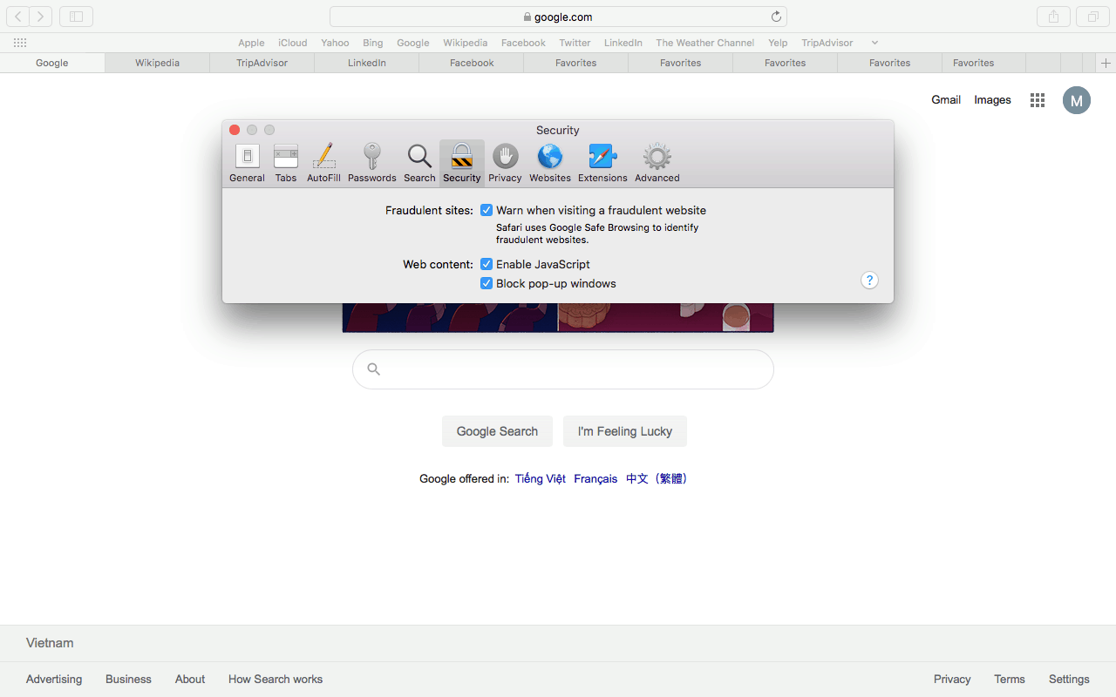Go forward with Safari's forward arrow

(41, 17)
